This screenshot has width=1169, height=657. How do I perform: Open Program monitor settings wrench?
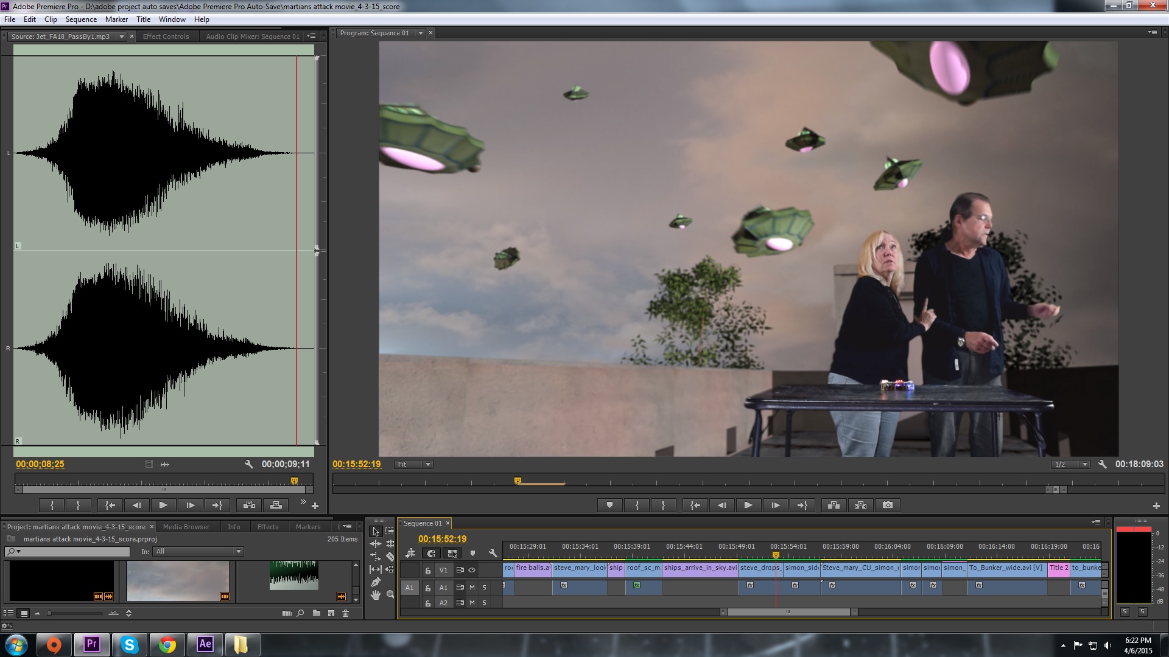point(1102,464)
